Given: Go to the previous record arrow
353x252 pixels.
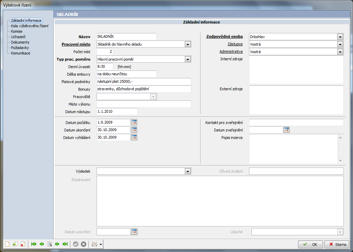Looking at the screenshot, I should pos(42,244).
